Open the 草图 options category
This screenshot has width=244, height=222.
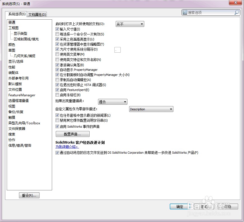click(12, 50)
